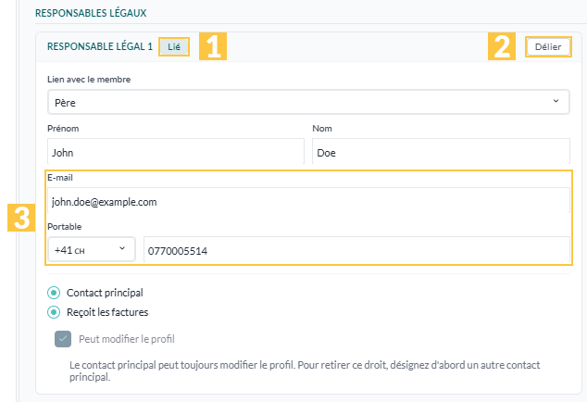Click the Lien avec le membre label
The image size is (587, 402).
pyautogui.click(x=89, y=80)
